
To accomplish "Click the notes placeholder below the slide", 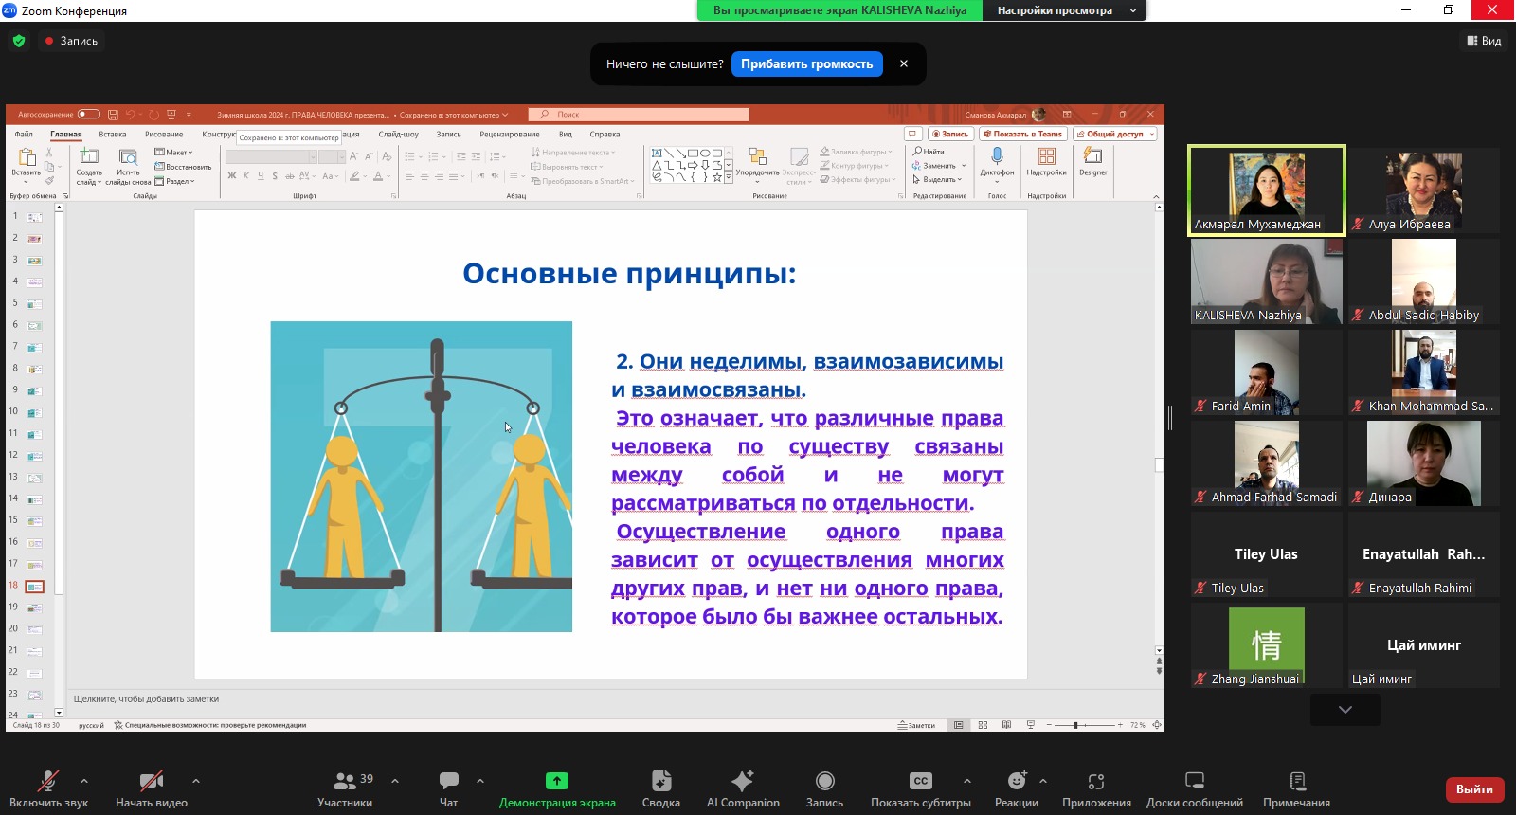I will (x=147, y=699).
